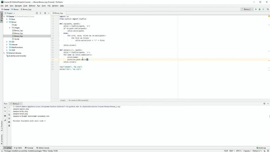Switch to the Terminal tool window
This screenshot has width=270, height=152.
tap(29, 148)
